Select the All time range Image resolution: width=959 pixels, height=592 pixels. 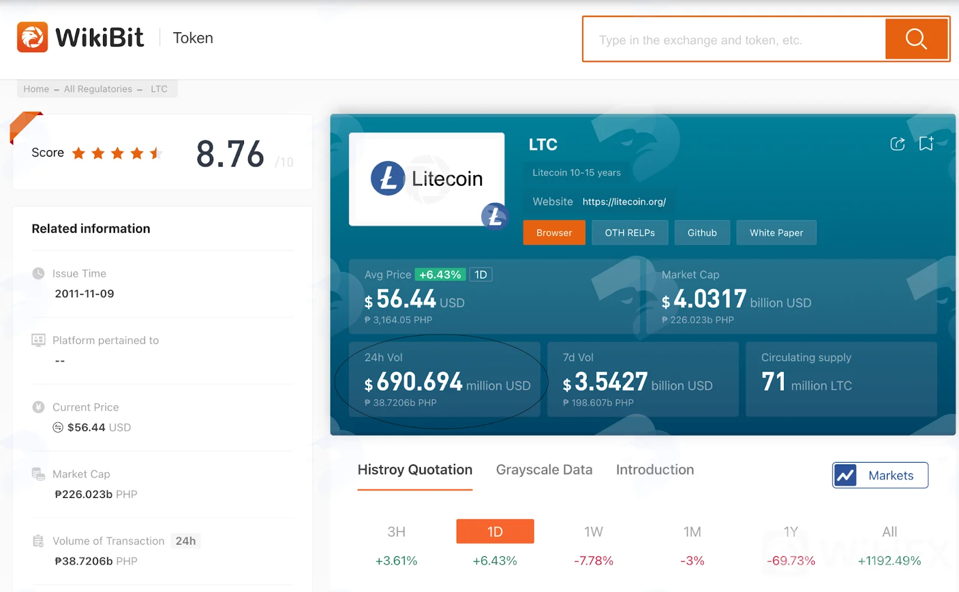click(x=889, y=531)
